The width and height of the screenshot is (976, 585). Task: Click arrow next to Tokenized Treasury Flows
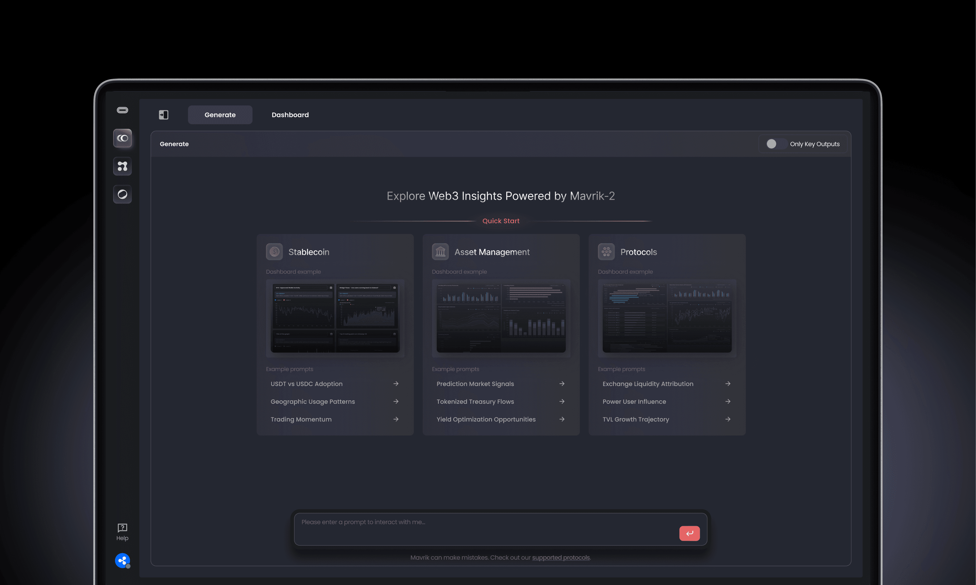point(562,401)
